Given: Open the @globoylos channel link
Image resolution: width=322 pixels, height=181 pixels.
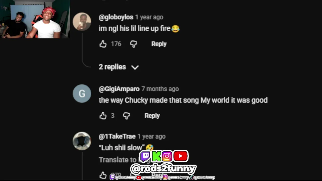Looking at the screenshot, I should (x=116, y=17).
